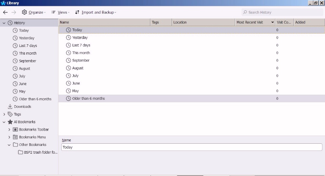Expand the Bookmarks Toolbar node
This screenshot has height=176, width=325.
(x=9, y=129)
